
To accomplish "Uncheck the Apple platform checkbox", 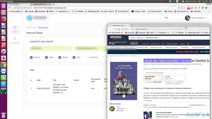I will click(x=46, y=57).
